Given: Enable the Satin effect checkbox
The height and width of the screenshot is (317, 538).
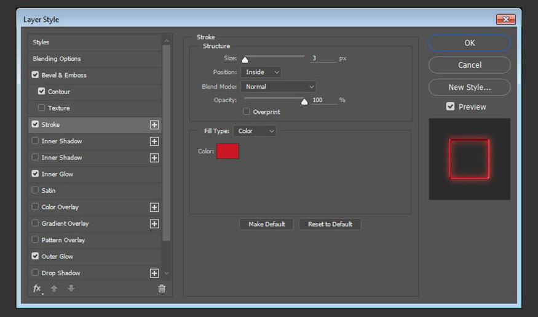Looking at the screenshot, I should pyautogui.click(x=35, y=190).
